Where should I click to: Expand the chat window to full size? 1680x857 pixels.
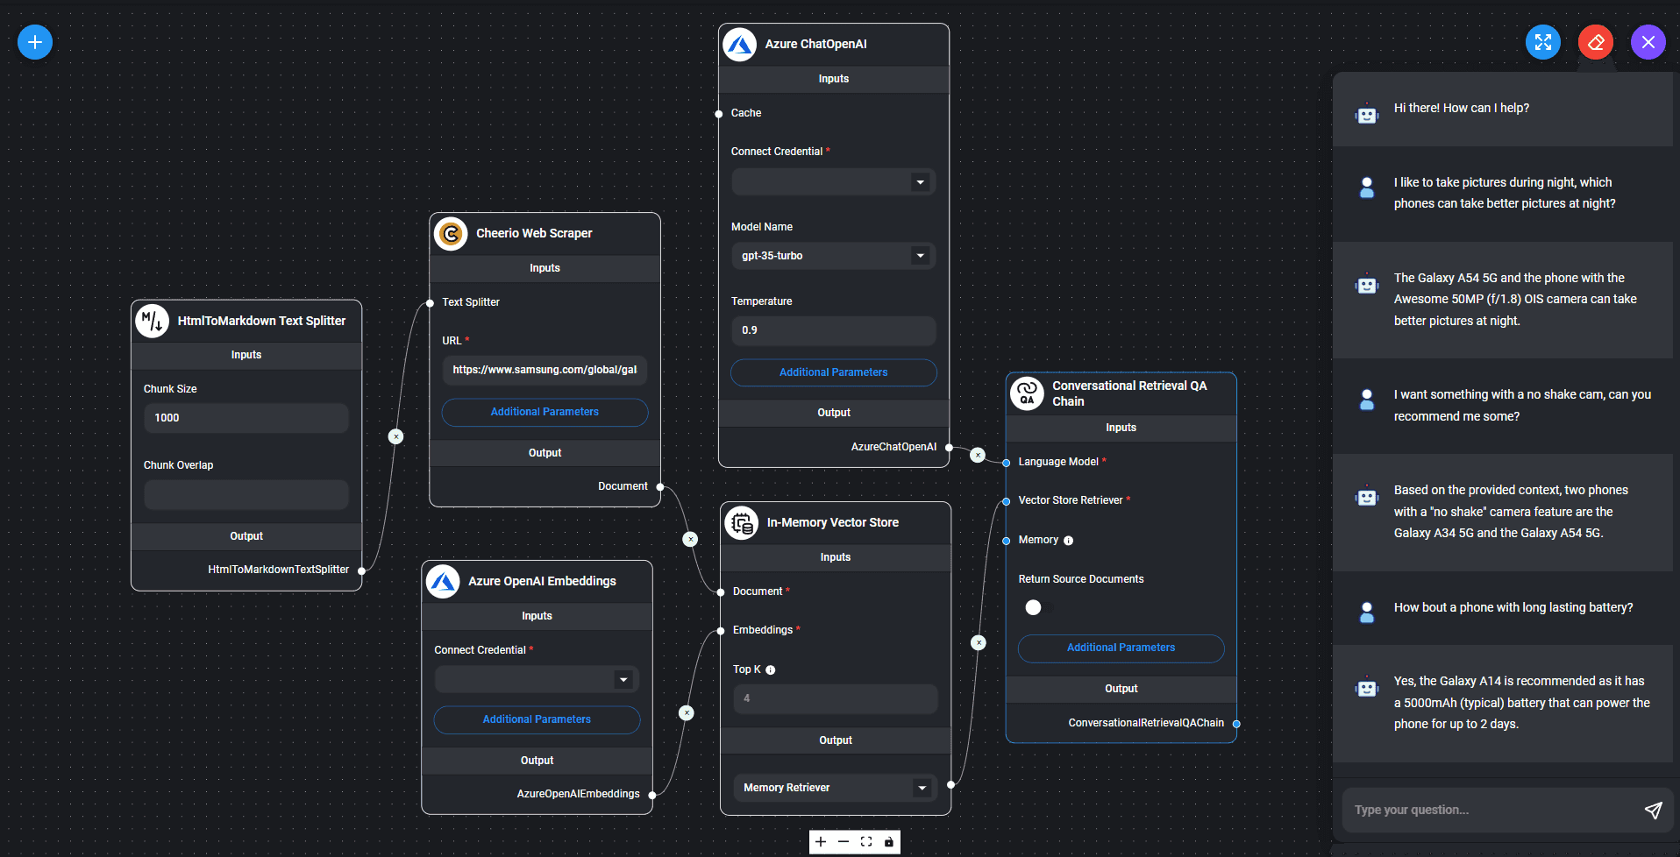tap(1543, 42)
